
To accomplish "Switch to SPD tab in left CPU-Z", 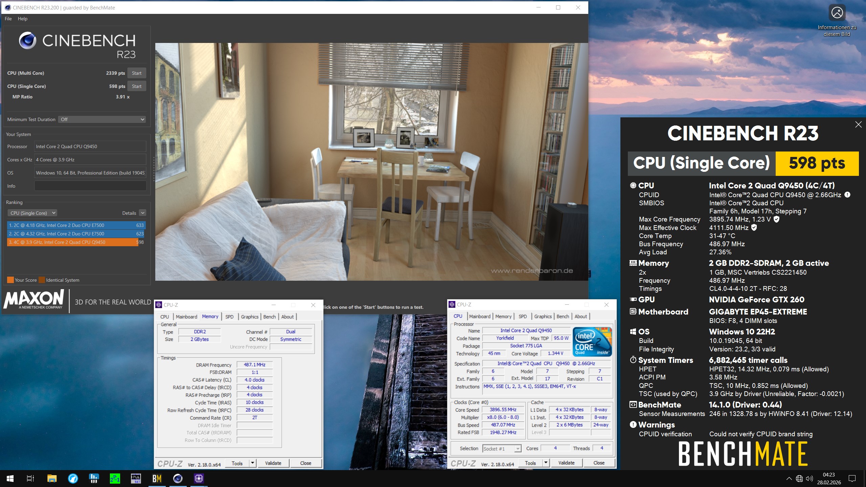I will coord(229,317).
